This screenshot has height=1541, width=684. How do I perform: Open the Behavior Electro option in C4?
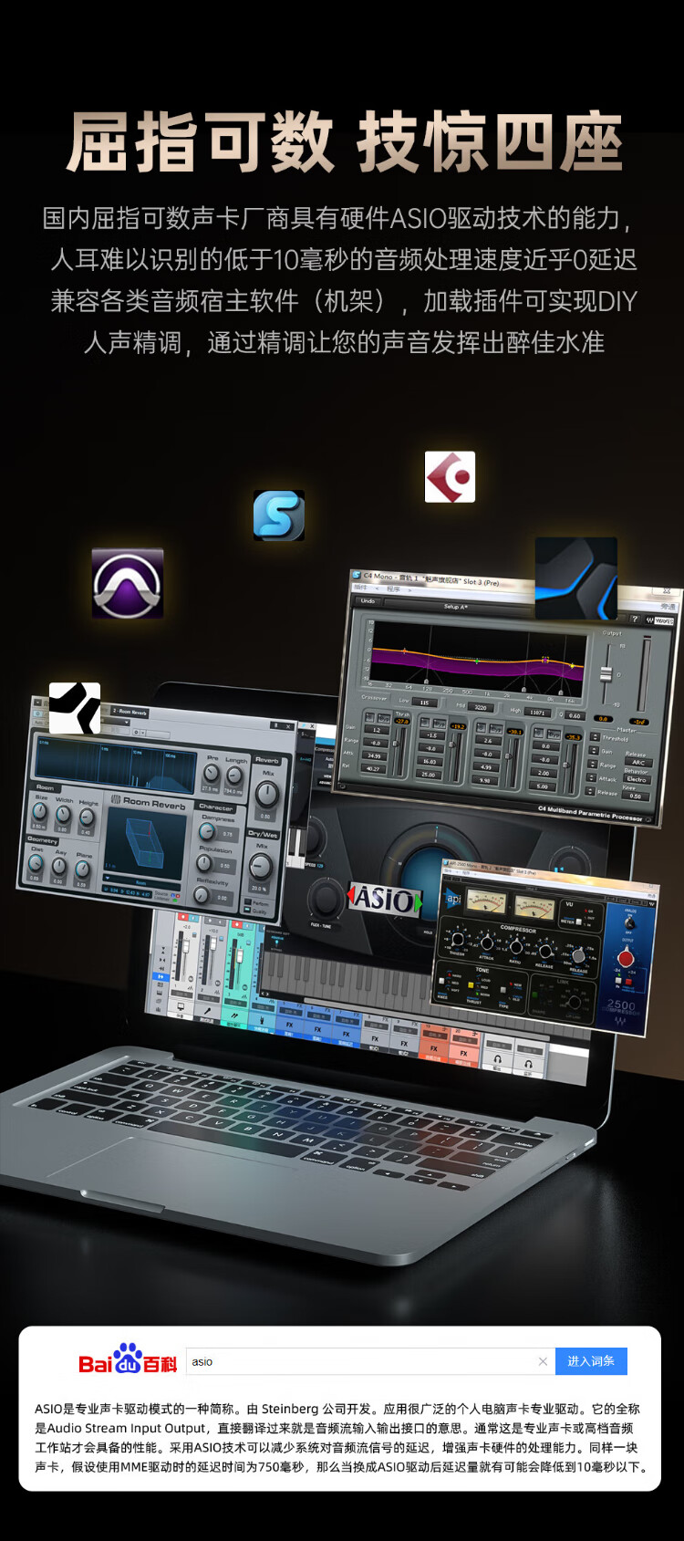[x=636, y=779]
